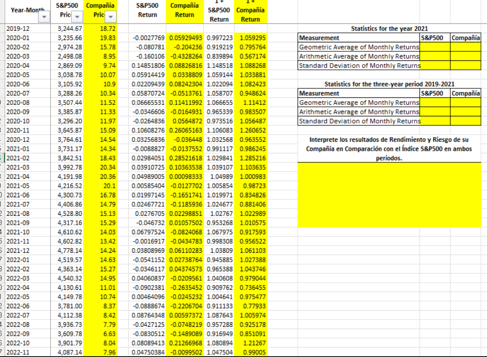The height and width of the screenshot is (357, 487).
Task: Select the 2021 Geometric Average label
Action: tap(359, 47)
